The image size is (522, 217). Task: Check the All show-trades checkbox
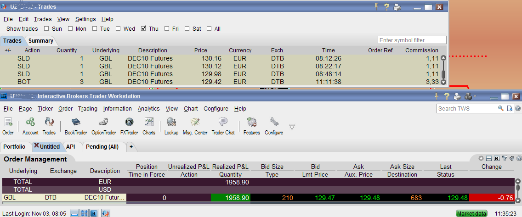click(x=209, y=28)
